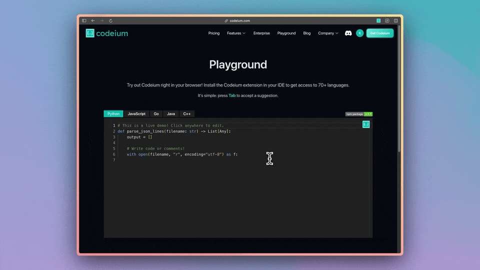480x270 pixels.
Task: Click the npm package badge
Action: (359, 114)
